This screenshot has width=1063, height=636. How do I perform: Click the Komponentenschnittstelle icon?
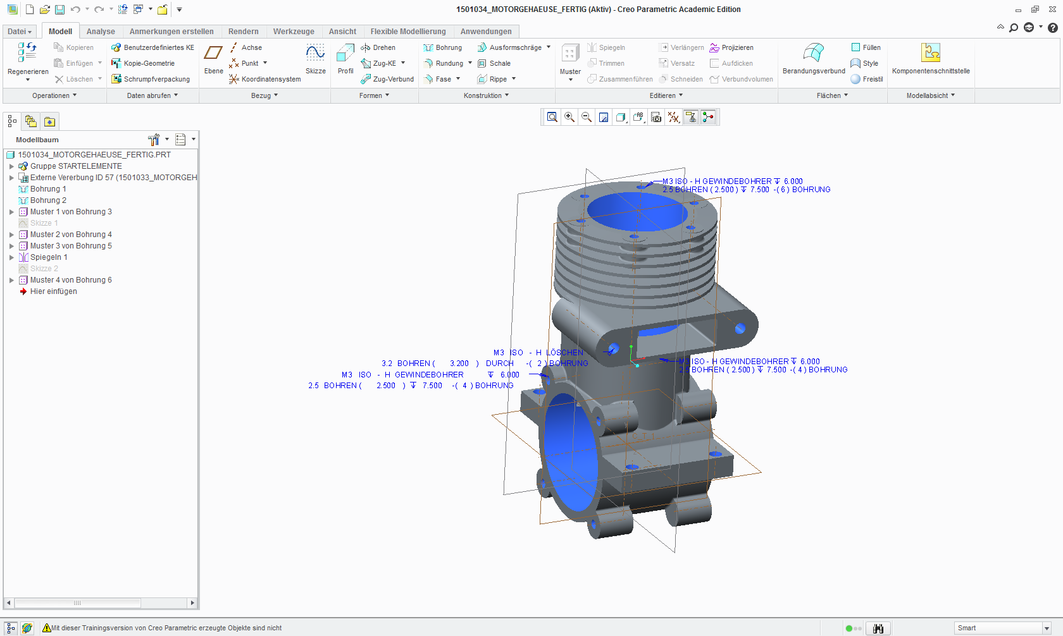click(930, 54)
